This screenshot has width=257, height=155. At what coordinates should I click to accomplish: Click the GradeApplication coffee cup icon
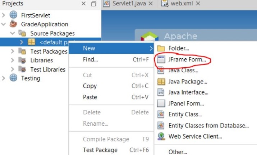14,24
